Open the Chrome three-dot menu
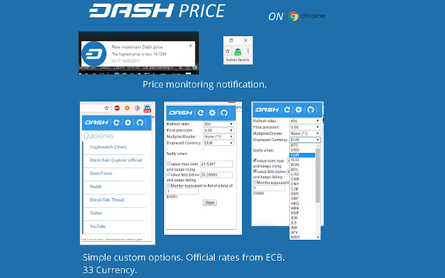 (248, 51)
